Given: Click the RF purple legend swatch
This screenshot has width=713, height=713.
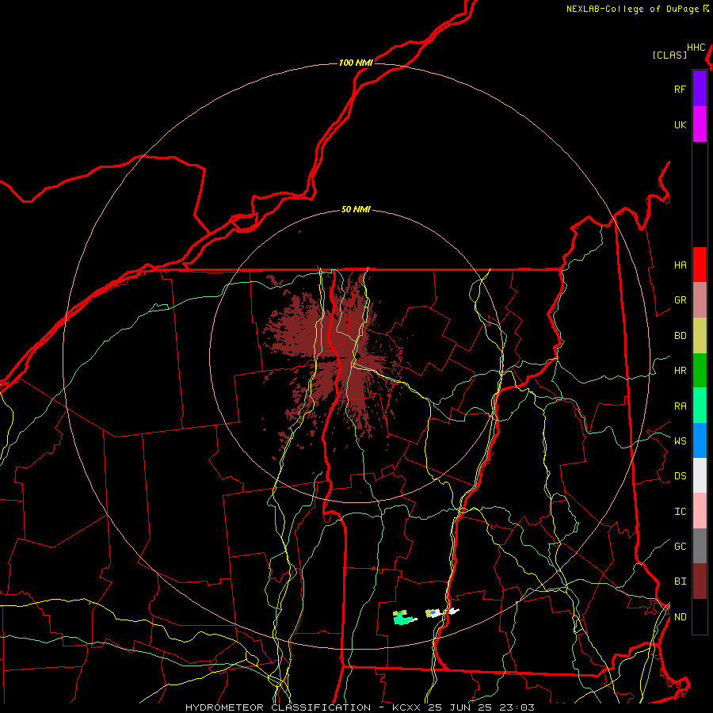Looking at the screenshot, I should 700,89.
